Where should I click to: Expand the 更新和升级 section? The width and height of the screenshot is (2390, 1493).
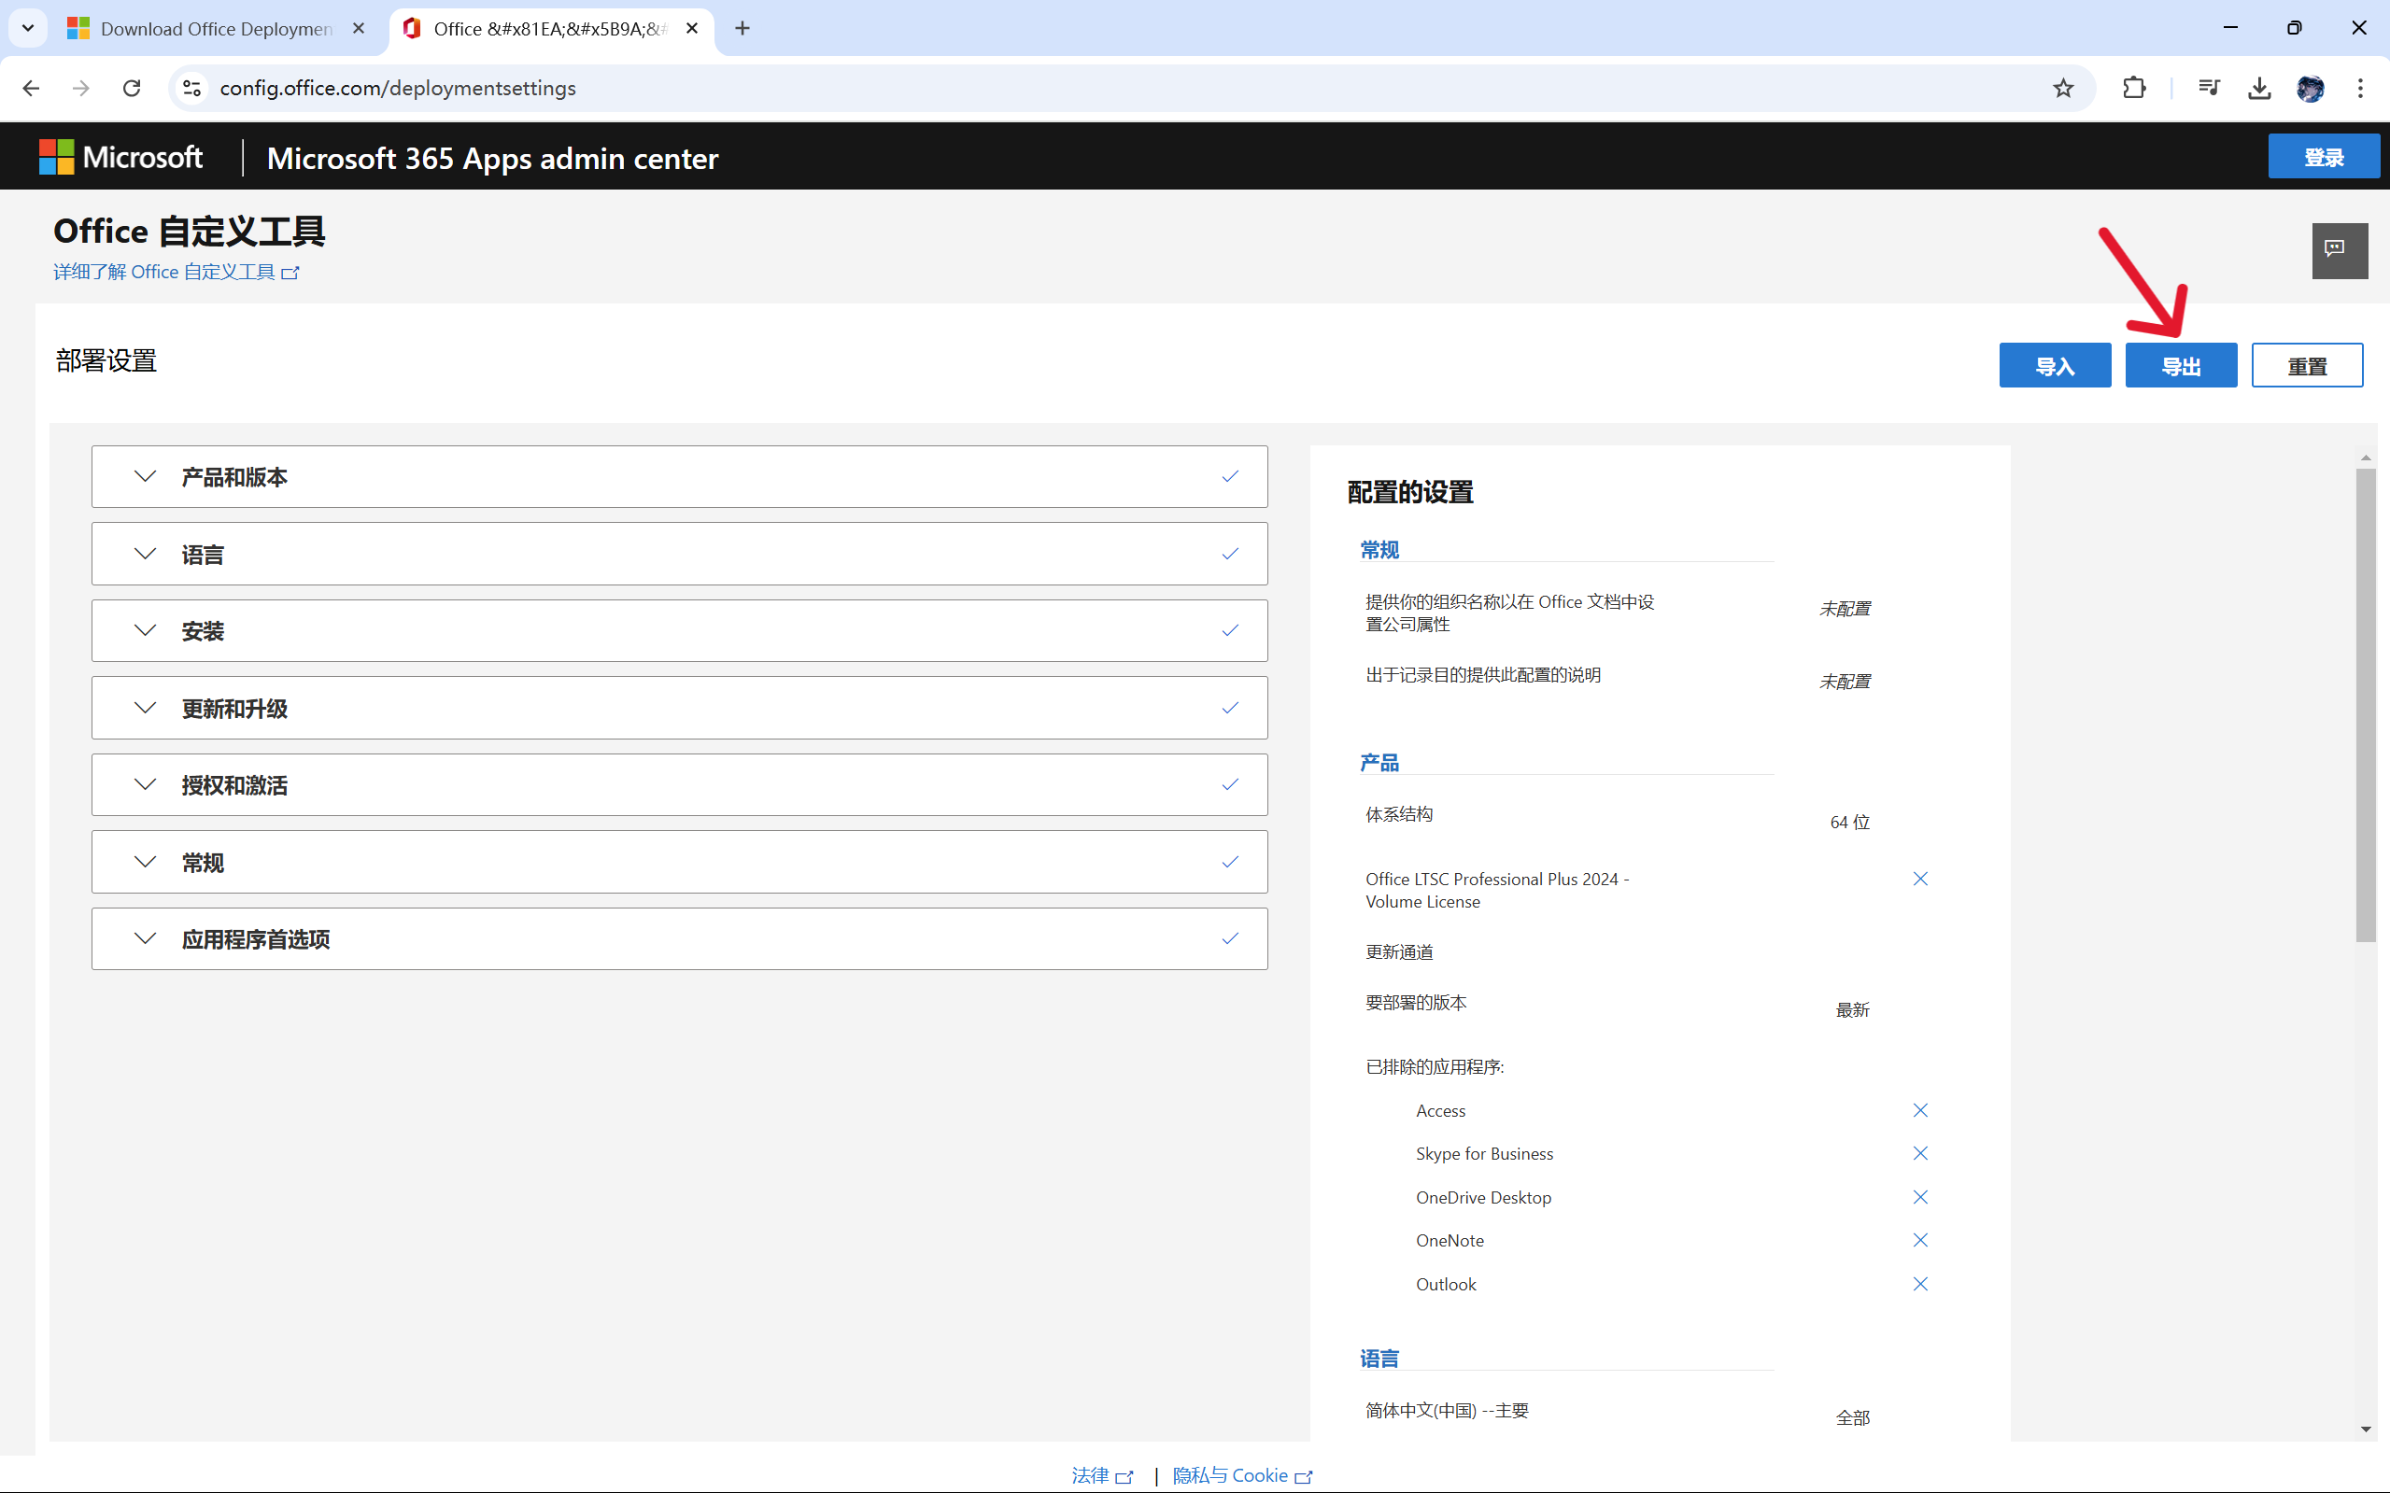(x=680, y=708)
